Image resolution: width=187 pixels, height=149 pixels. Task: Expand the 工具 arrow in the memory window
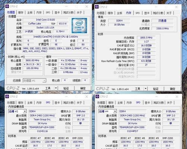point(146,89)
